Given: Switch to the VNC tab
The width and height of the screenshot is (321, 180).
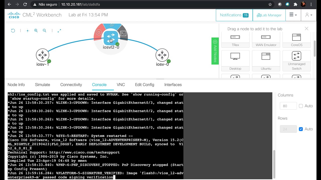Looking at the screenshot, I should [121, 85].
